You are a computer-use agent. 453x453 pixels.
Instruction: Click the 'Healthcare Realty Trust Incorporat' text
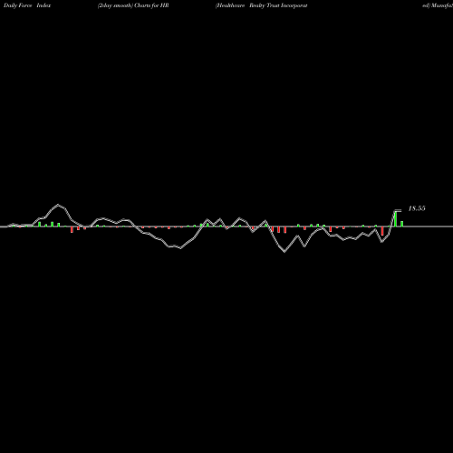coord(262,5)
